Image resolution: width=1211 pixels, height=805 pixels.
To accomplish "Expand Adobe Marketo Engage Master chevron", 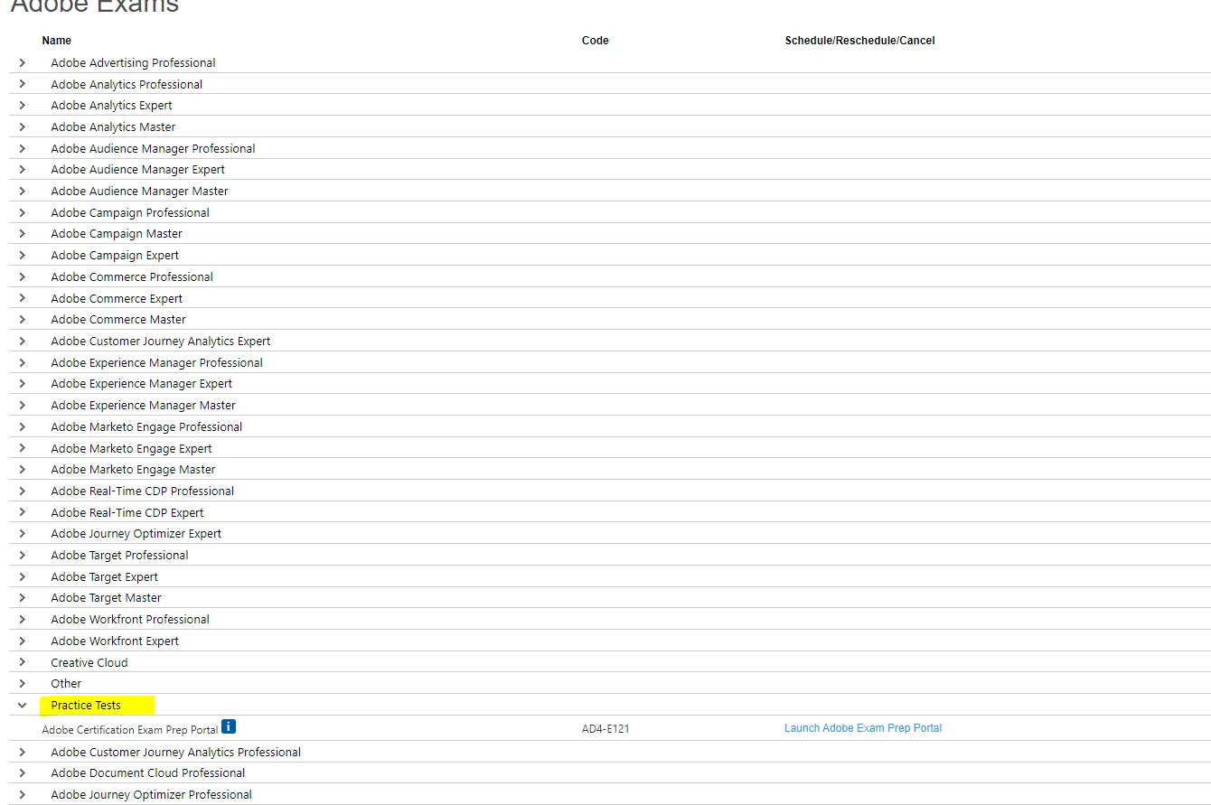I will (23, 469).
